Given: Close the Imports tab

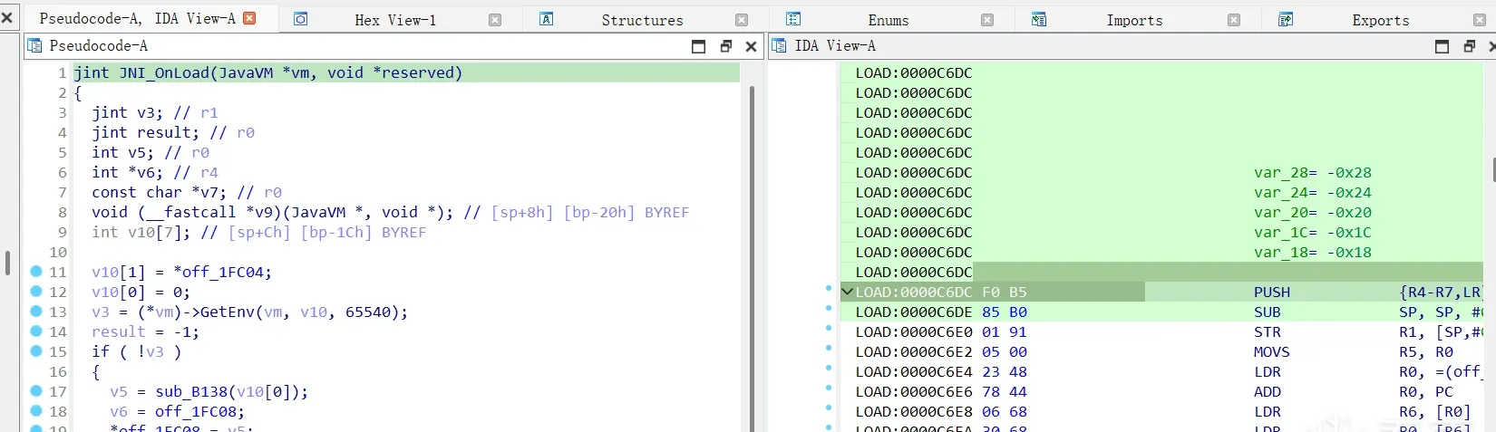Looking at the screenshot, I should (1234, 20).
